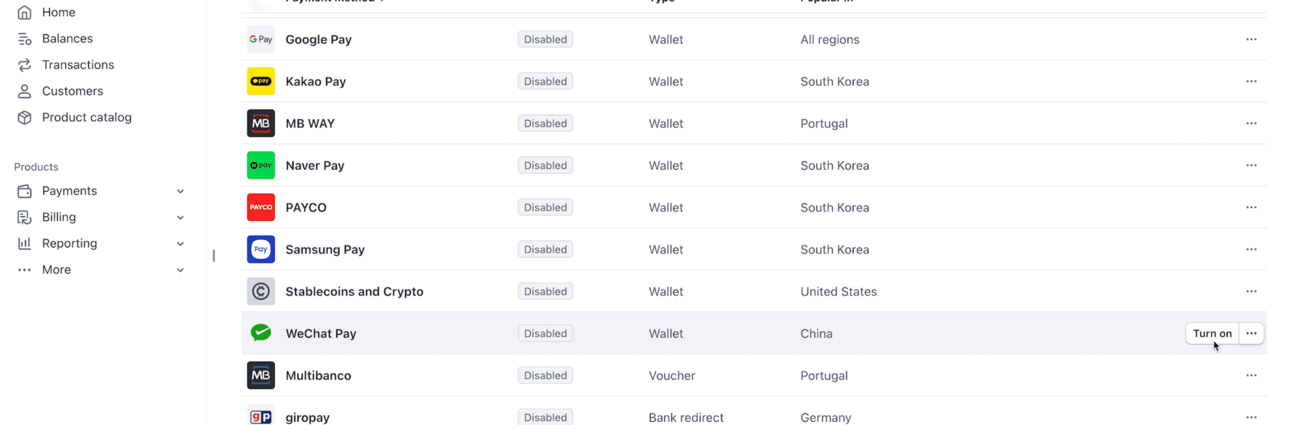This screenshot has width=1296, height=425.
Task: Turn on WeChat Pay
Action: pyautogui.click(x=1212, y=333)
